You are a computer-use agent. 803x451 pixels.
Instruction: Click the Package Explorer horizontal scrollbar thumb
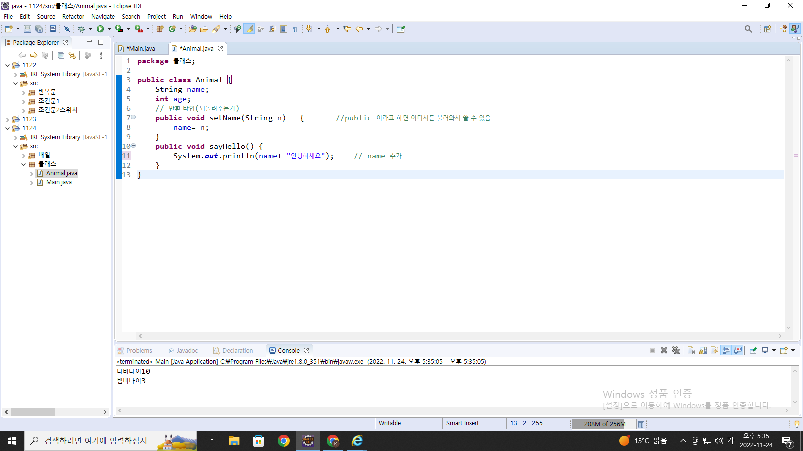(x=33, y=412)
